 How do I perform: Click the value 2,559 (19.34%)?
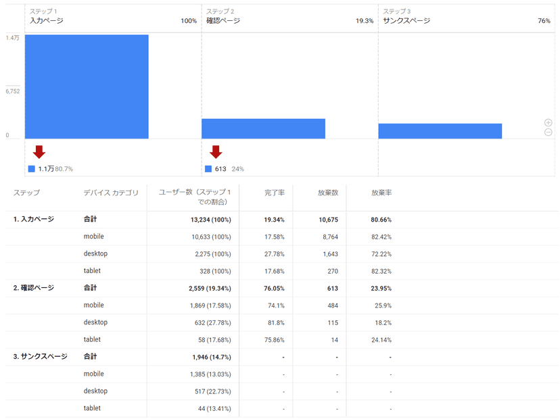coord(210,289)
